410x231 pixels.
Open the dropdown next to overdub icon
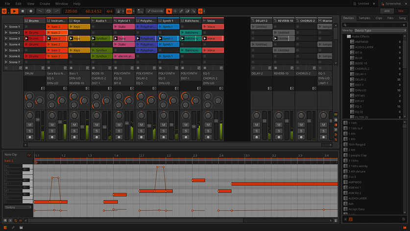coord(133,11)
